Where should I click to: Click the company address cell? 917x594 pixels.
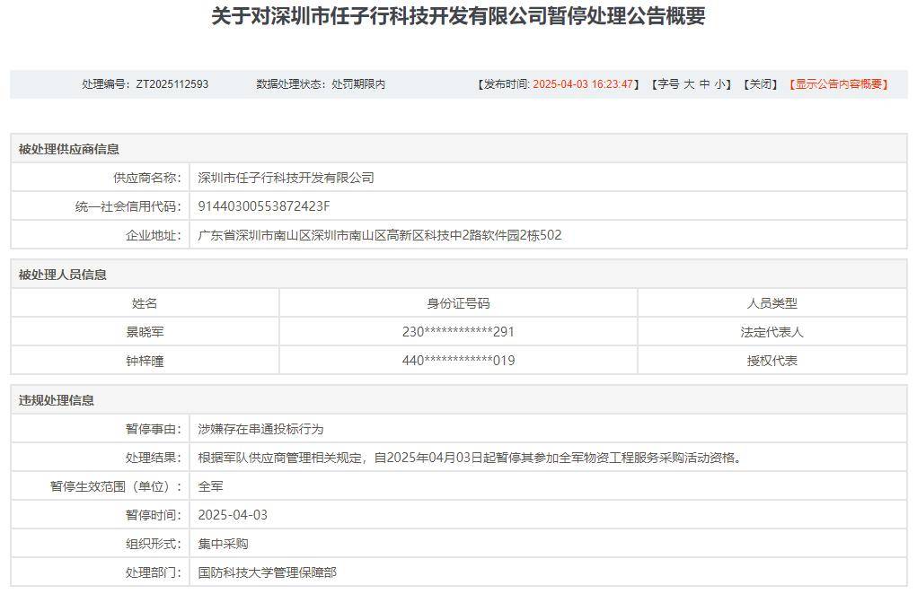pyautogui.click(x=549, y=235)
